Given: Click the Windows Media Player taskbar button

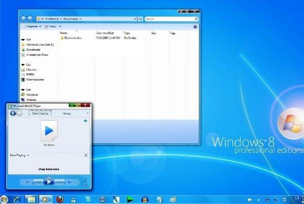Looking at the screenshot, I should click(x=46, y=199).
